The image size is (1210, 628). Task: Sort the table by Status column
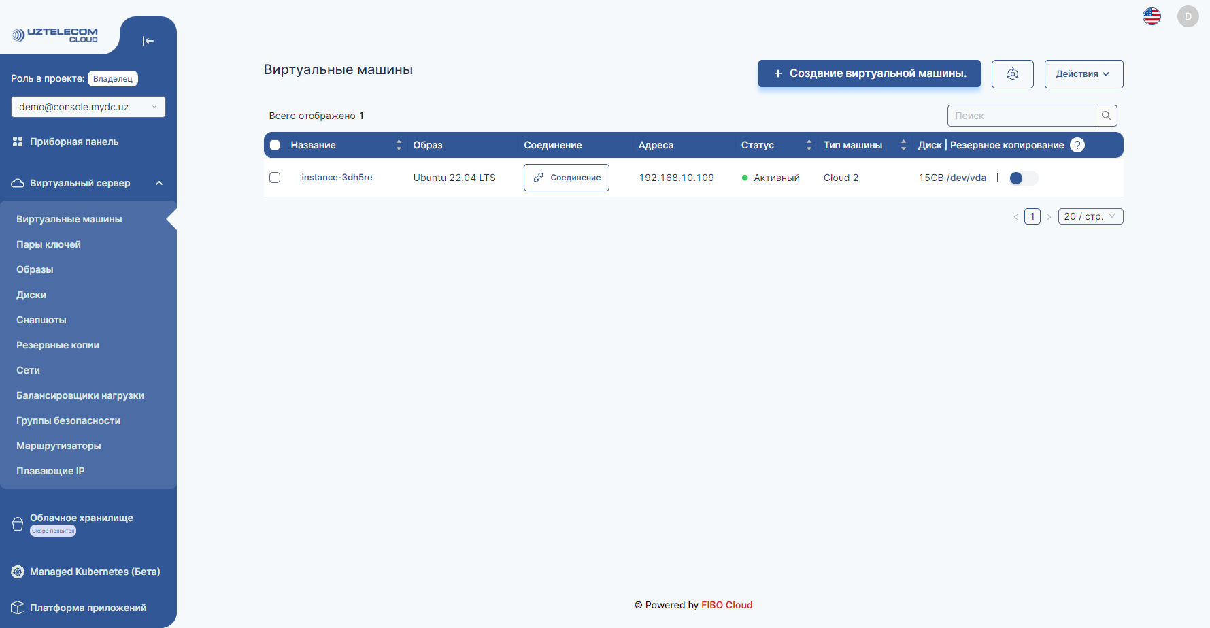[x=808, y=145]
